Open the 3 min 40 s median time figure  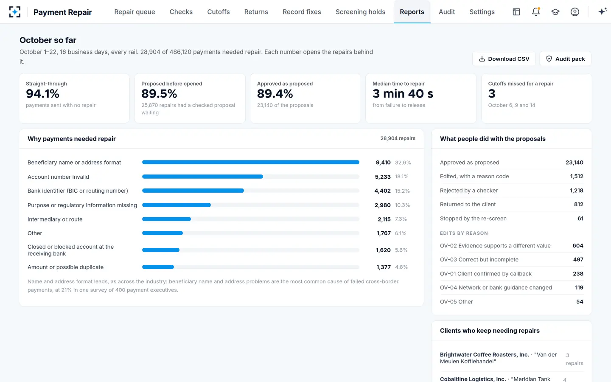[403, 94]
